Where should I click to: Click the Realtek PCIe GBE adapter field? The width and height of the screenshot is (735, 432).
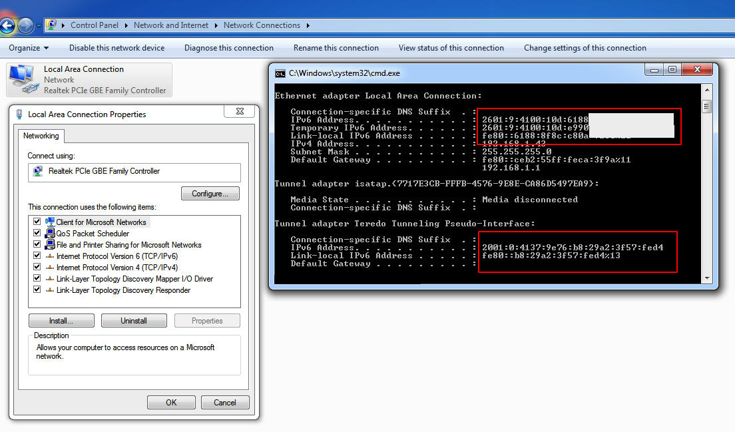point(134,172)
